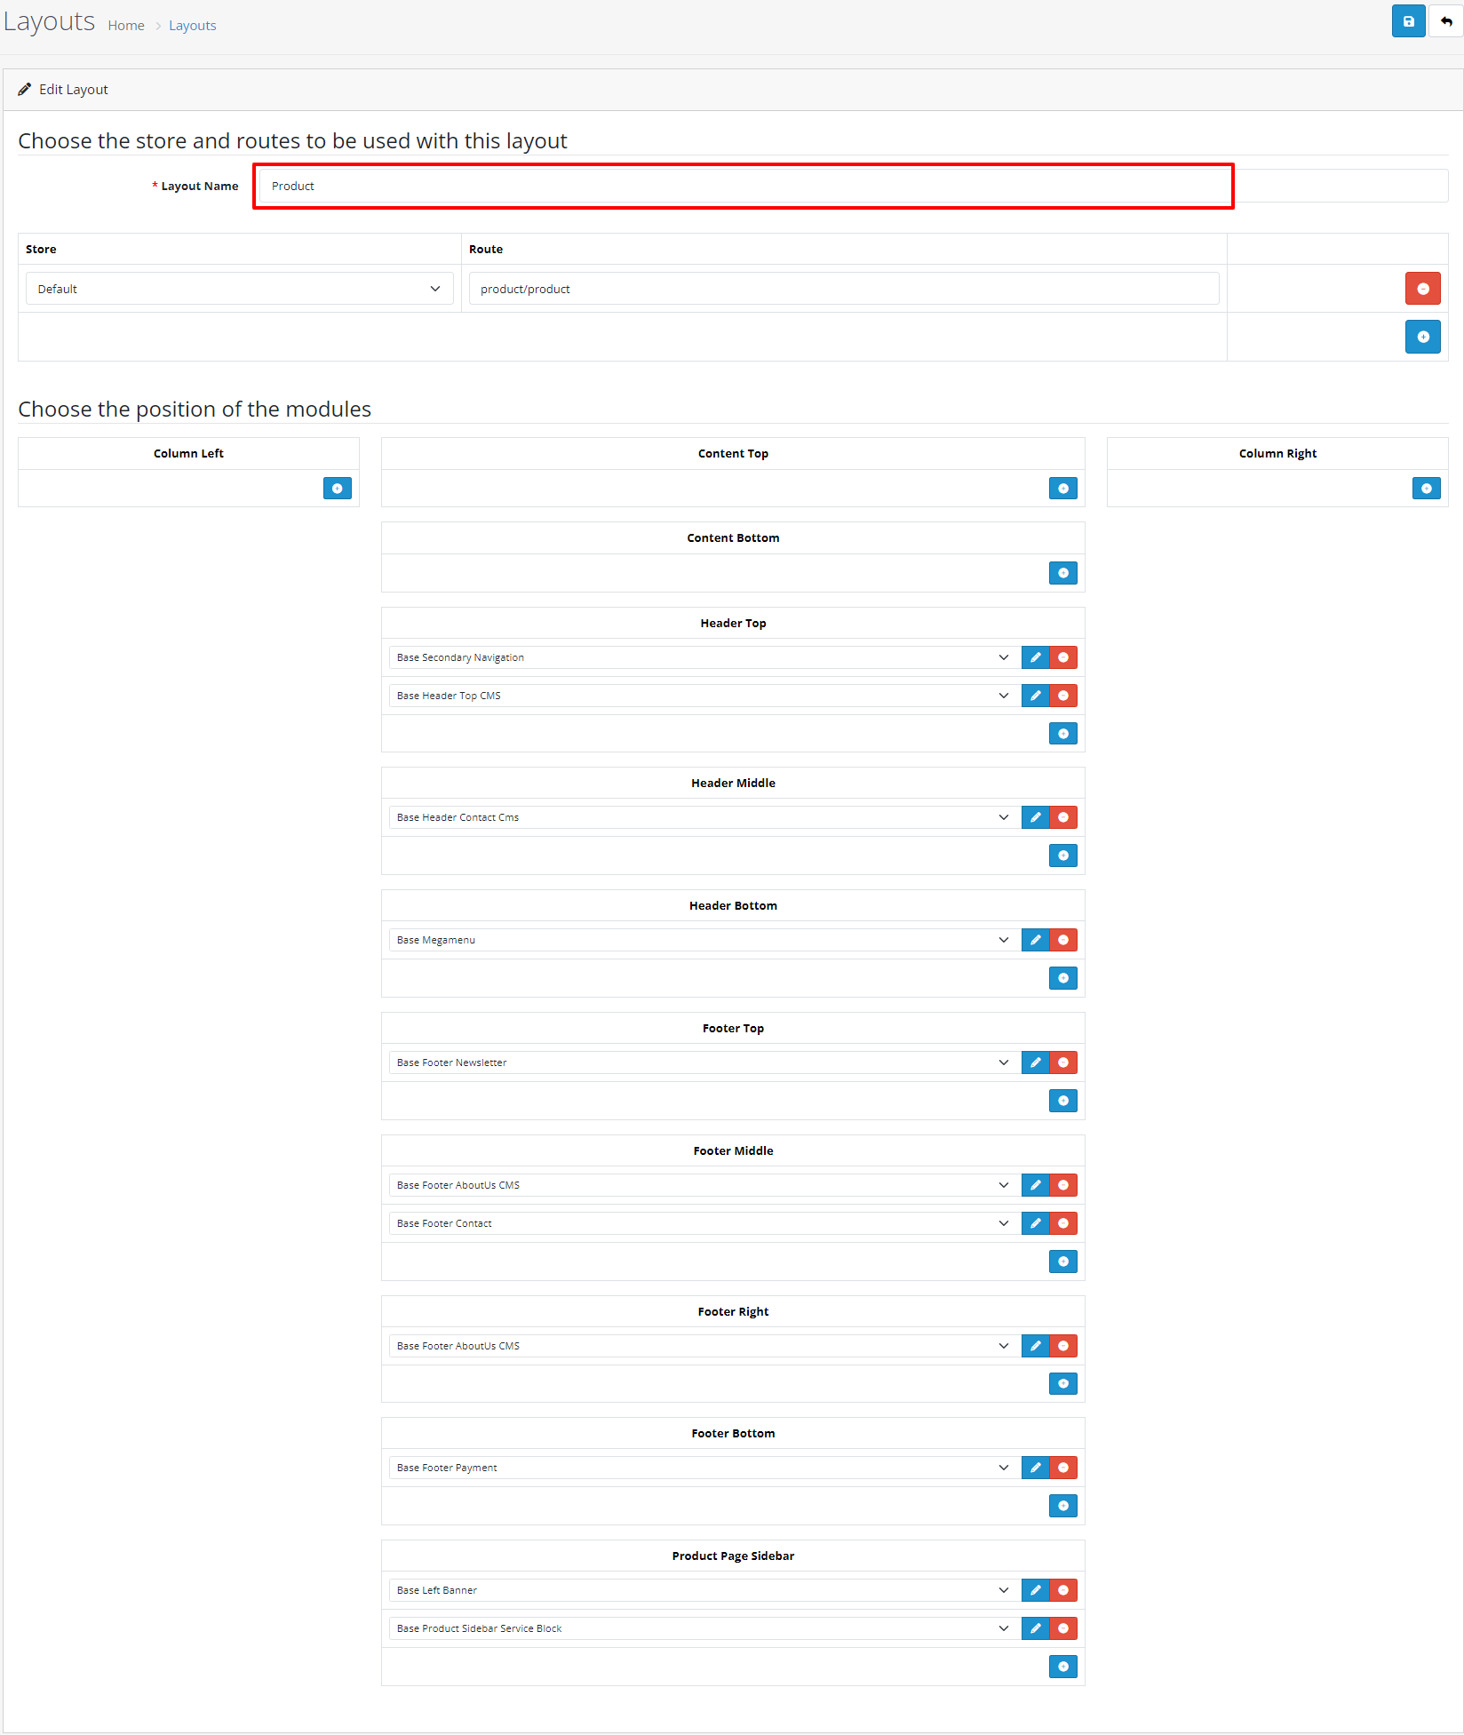Open Base Product Sidebar Service Block dropdown
Viewport: 1464px width, 1735px height.
702,1628
